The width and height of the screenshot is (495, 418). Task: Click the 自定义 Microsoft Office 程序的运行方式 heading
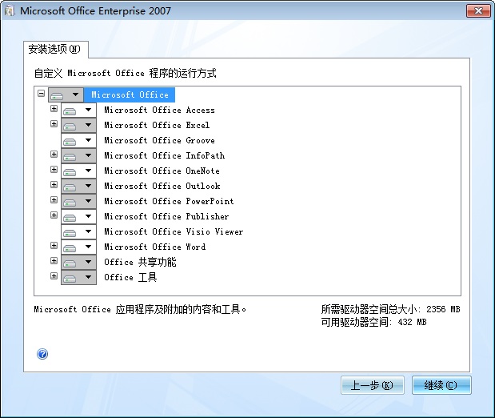(x=126, y=74)
